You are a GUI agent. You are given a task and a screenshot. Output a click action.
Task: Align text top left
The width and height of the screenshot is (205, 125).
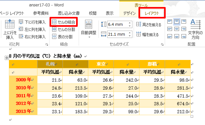click(170, 21)
